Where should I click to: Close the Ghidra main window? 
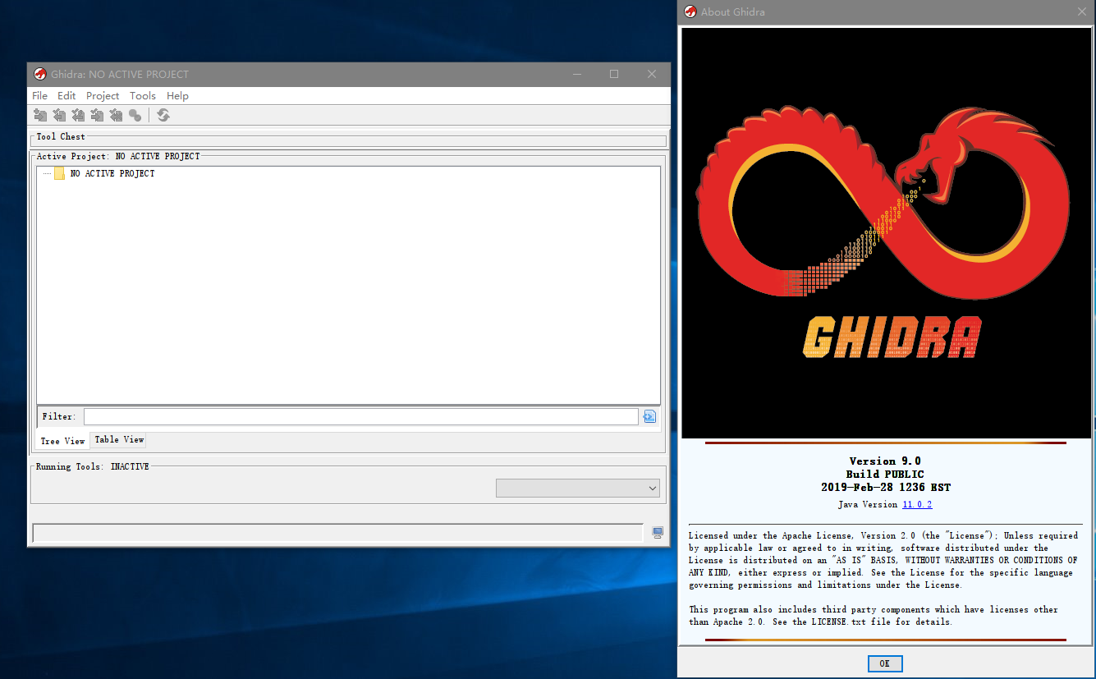(652, 74)
